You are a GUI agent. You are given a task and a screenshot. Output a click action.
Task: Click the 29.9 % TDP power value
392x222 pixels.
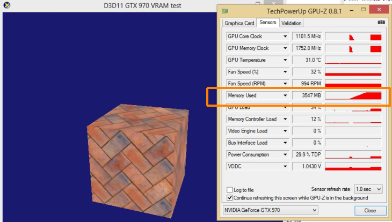pyautogui.click(x=307, y=154)
